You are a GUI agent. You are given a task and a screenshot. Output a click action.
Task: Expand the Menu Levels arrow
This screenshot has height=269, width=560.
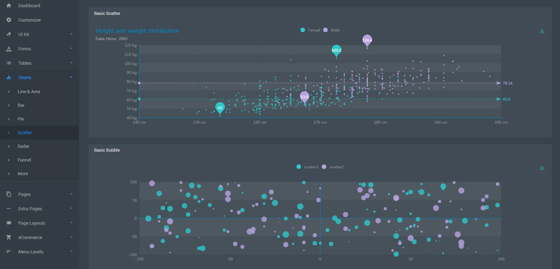coord(71,252)
